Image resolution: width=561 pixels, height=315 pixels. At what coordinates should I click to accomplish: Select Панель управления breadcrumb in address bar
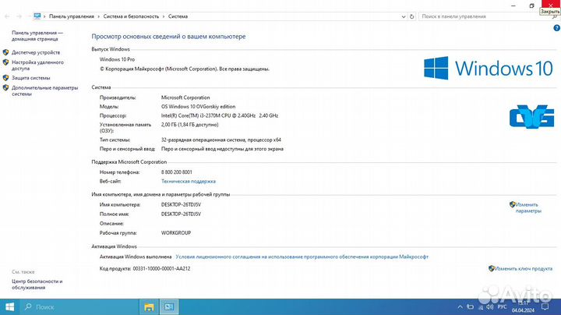[72, 16]
